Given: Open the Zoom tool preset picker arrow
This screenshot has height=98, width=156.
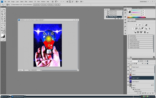Looking at the screenshot, I should point(5,5).
